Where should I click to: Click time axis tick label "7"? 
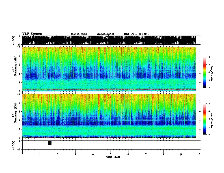coord(146,154)
